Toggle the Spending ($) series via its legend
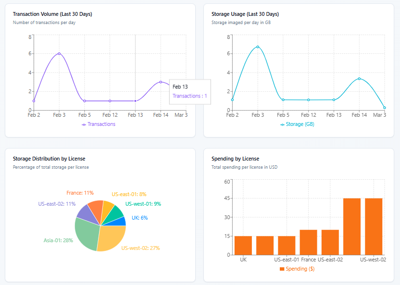400x285 pixels. coord(299,269)
